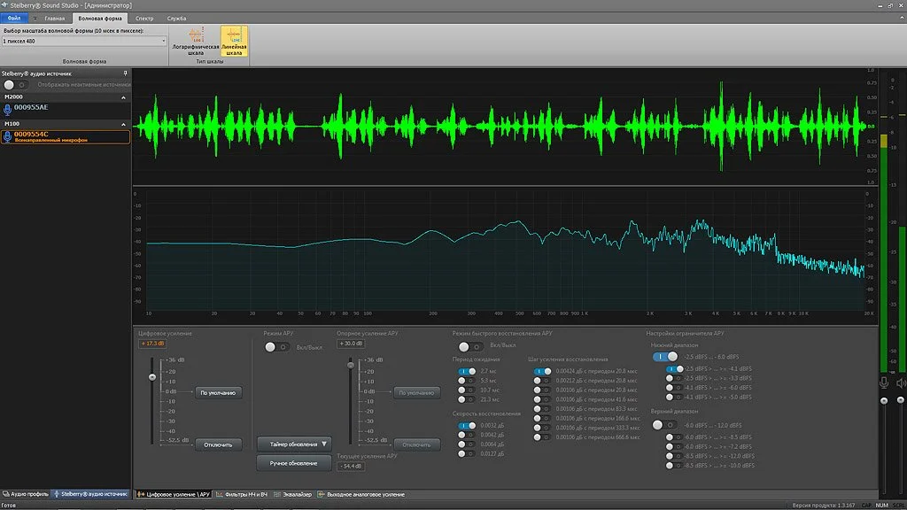Open the Фильтры НЧ и ВЧ bottom tab
The height and width of the screenshot is (510, 907).
(x=242, y=494)
